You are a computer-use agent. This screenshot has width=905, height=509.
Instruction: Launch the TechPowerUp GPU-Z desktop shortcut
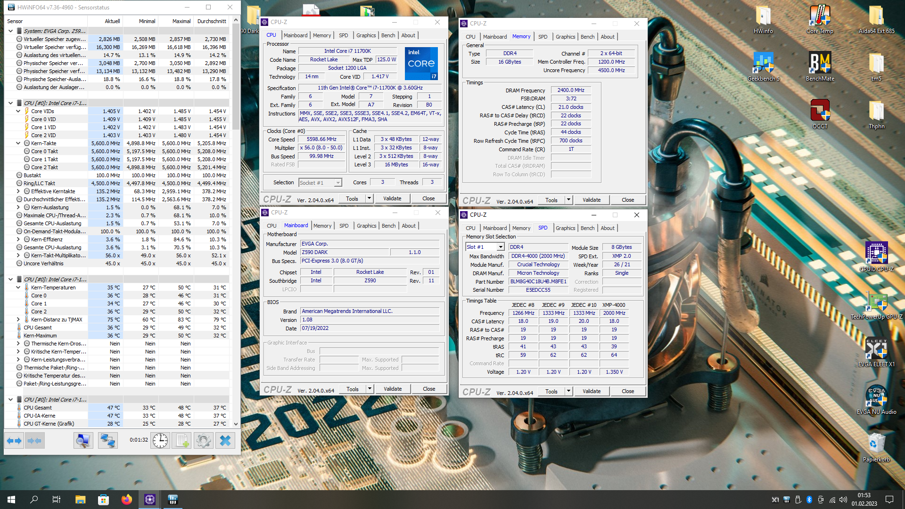876,304
